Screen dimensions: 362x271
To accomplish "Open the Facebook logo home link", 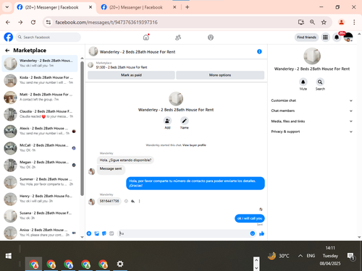I will pos(9,37).
